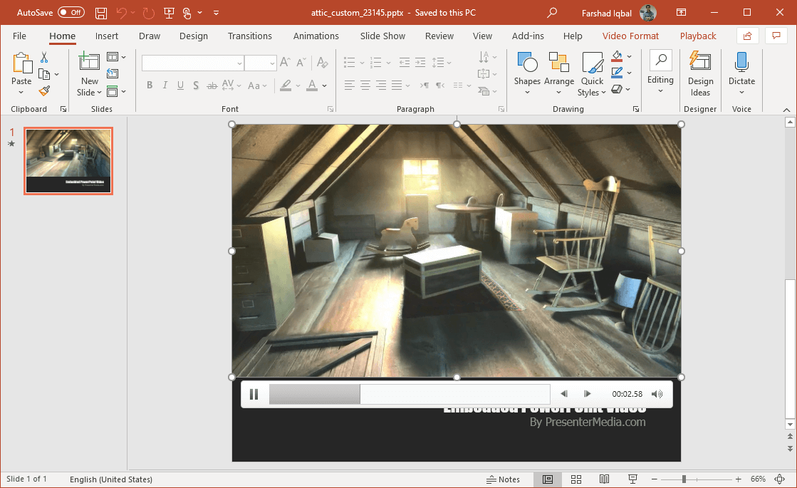The height and width of the screenshot is (488, 797).
Task: Show the Notes pane
Action: click(503, 479)
